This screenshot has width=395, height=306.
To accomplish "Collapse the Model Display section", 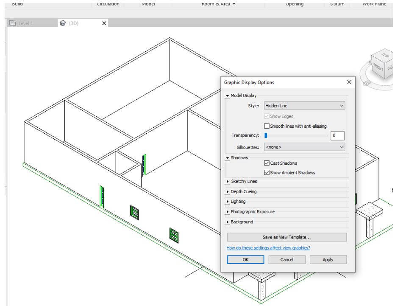I will [x=228, y=95].
